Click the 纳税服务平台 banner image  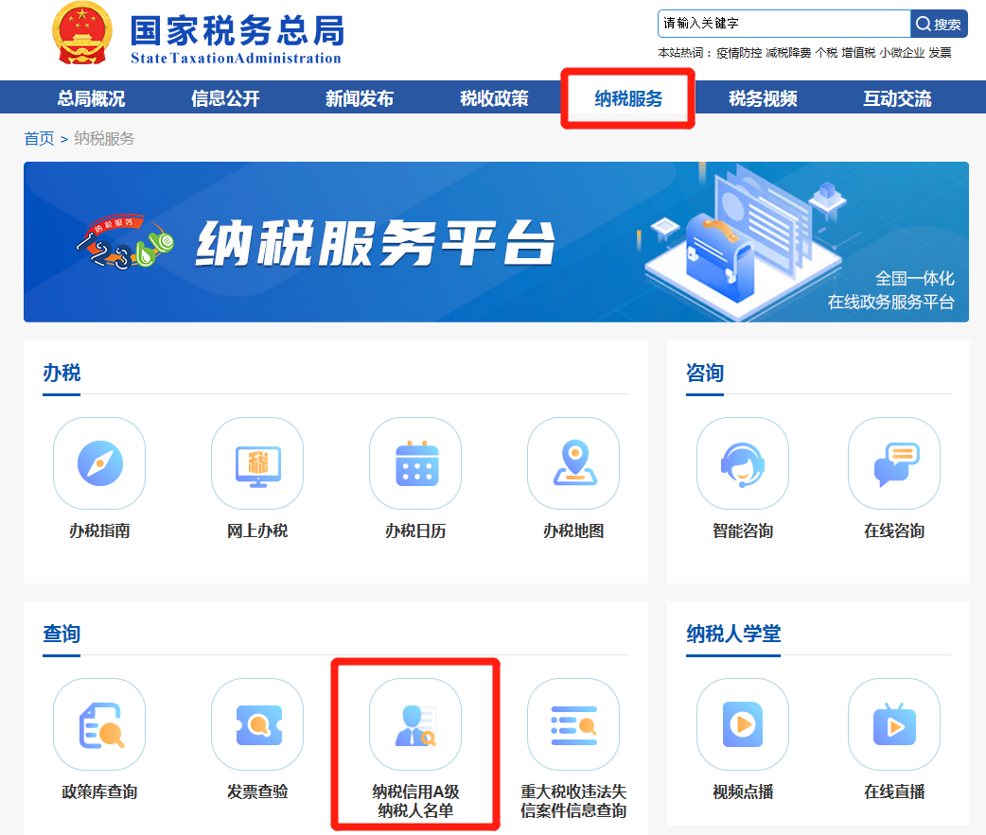point(496,242)
